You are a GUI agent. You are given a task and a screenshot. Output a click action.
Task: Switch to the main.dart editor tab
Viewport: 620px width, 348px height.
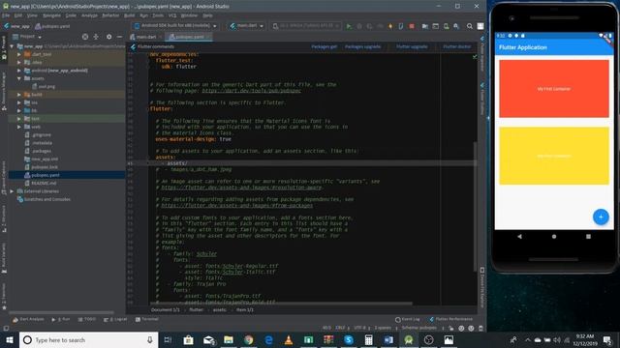145,37
